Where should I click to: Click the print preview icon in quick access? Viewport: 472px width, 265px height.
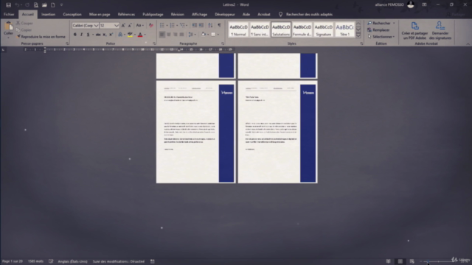[x=36, y=5]
